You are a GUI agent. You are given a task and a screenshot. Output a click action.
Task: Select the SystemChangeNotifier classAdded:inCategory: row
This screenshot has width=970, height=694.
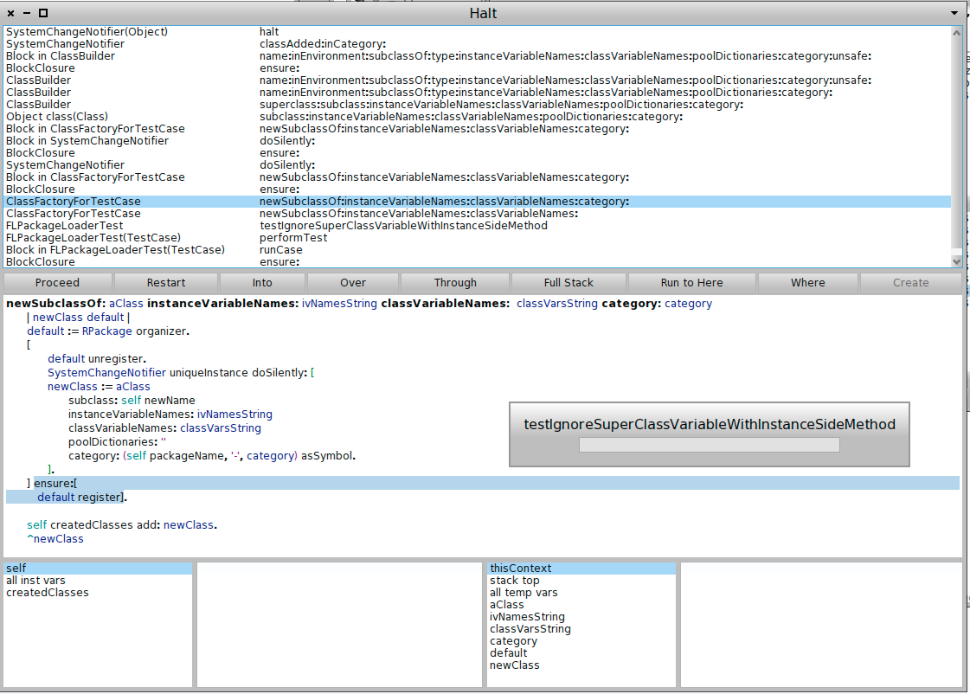[x=478, y=44]
